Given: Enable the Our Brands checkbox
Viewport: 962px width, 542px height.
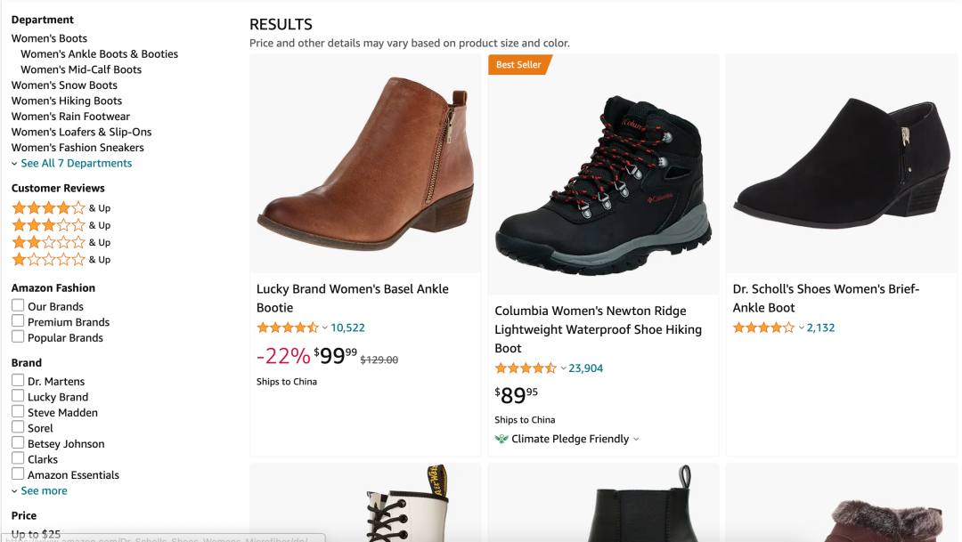Looking at the screenshot, I should click(18, 305).
